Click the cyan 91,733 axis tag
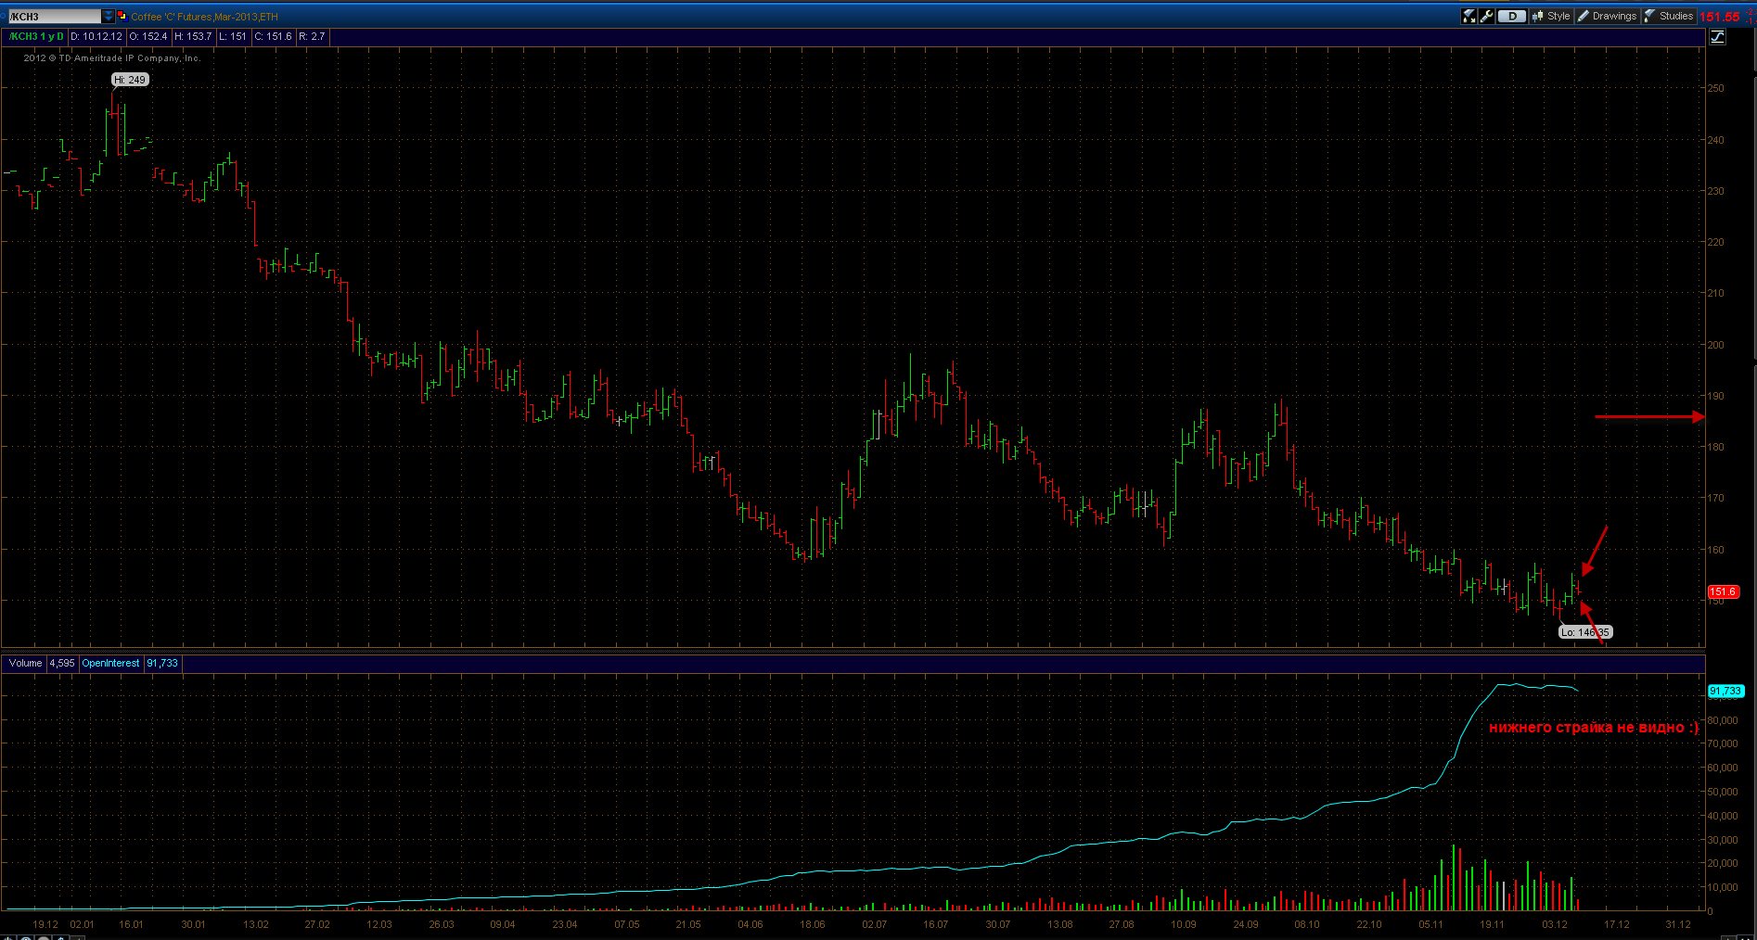The height and width of the screenshot is (940, 1757). (1725, 691)
